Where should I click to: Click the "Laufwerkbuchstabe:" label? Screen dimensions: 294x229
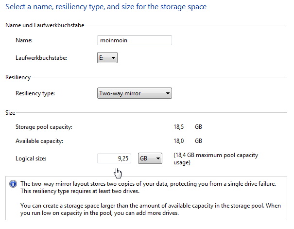click(x=41, y=58)
